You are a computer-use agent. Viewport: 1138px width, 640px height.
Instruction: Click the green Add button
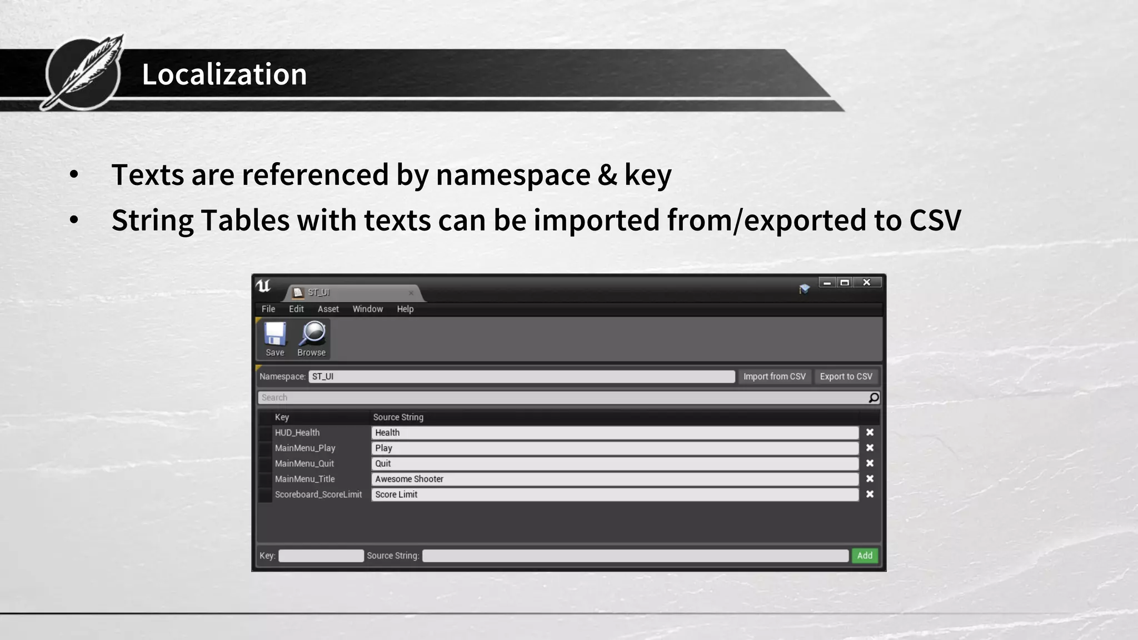point(865,556)
